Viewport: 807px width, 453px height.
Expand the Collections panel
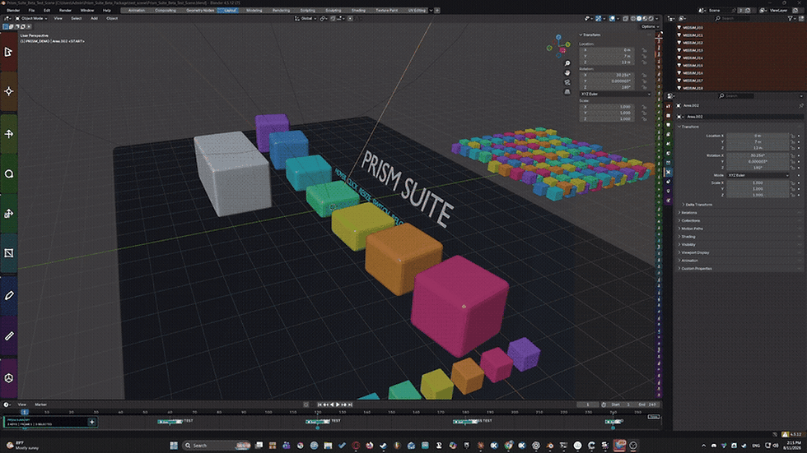[690, 220]
